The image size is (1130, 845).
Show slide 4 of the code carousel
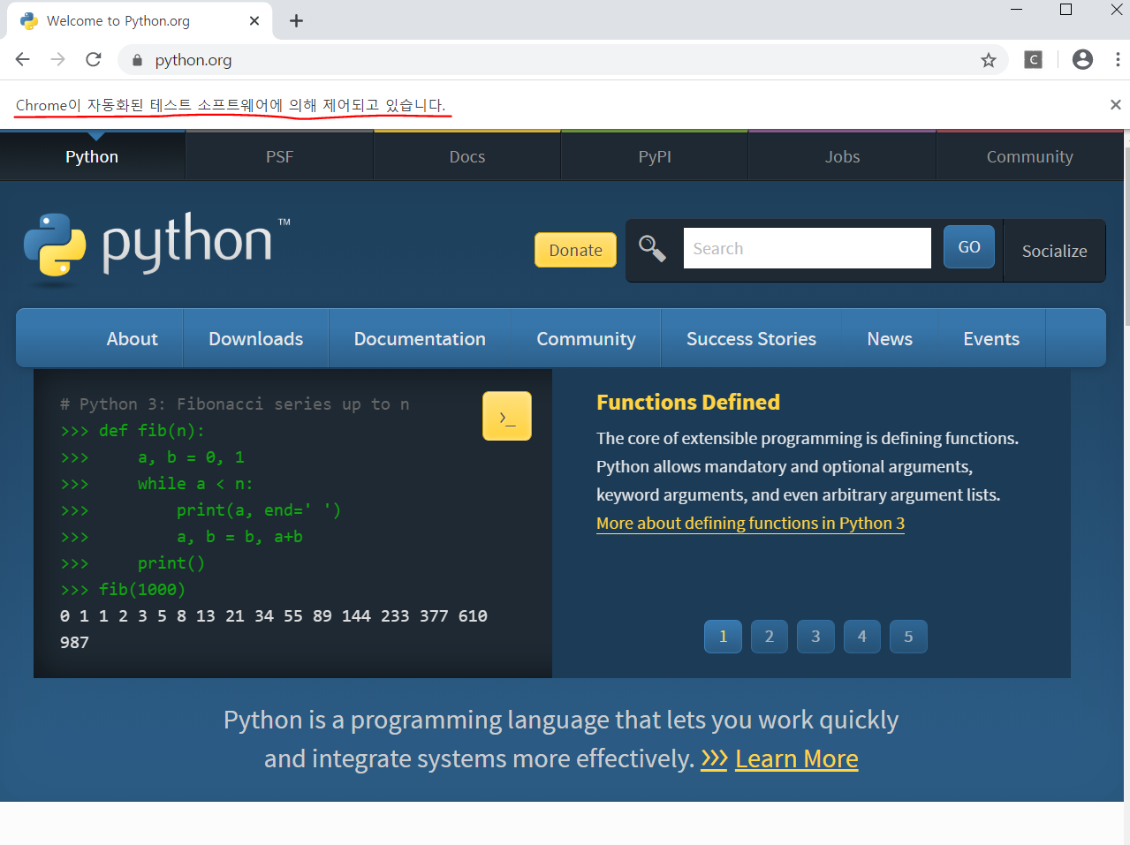(x=862, y=637)
